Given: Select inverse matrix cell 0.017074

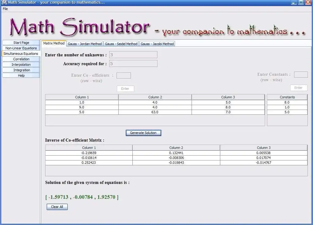Looking at the screenshot, I should 264,158.
